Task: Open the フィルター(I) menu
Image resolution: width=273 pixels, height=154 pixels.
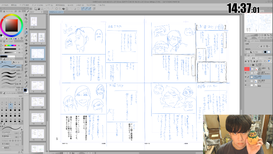Action: (x=80, y=5)
